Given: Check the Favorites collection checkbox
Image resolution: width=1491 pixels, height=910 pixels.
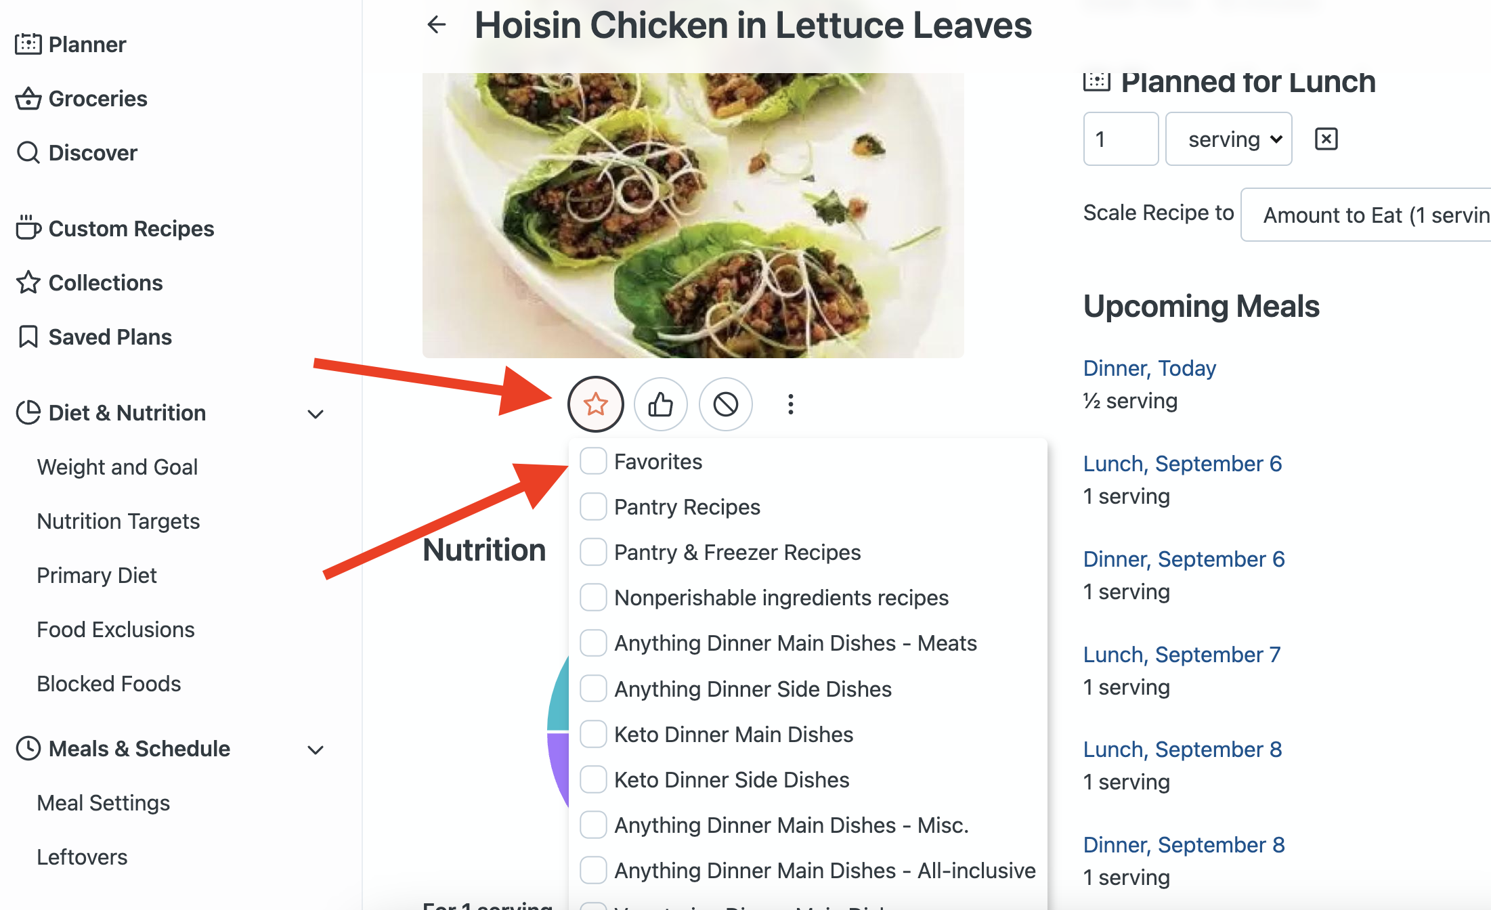Looking at the screenshot, I should (593, 461).
